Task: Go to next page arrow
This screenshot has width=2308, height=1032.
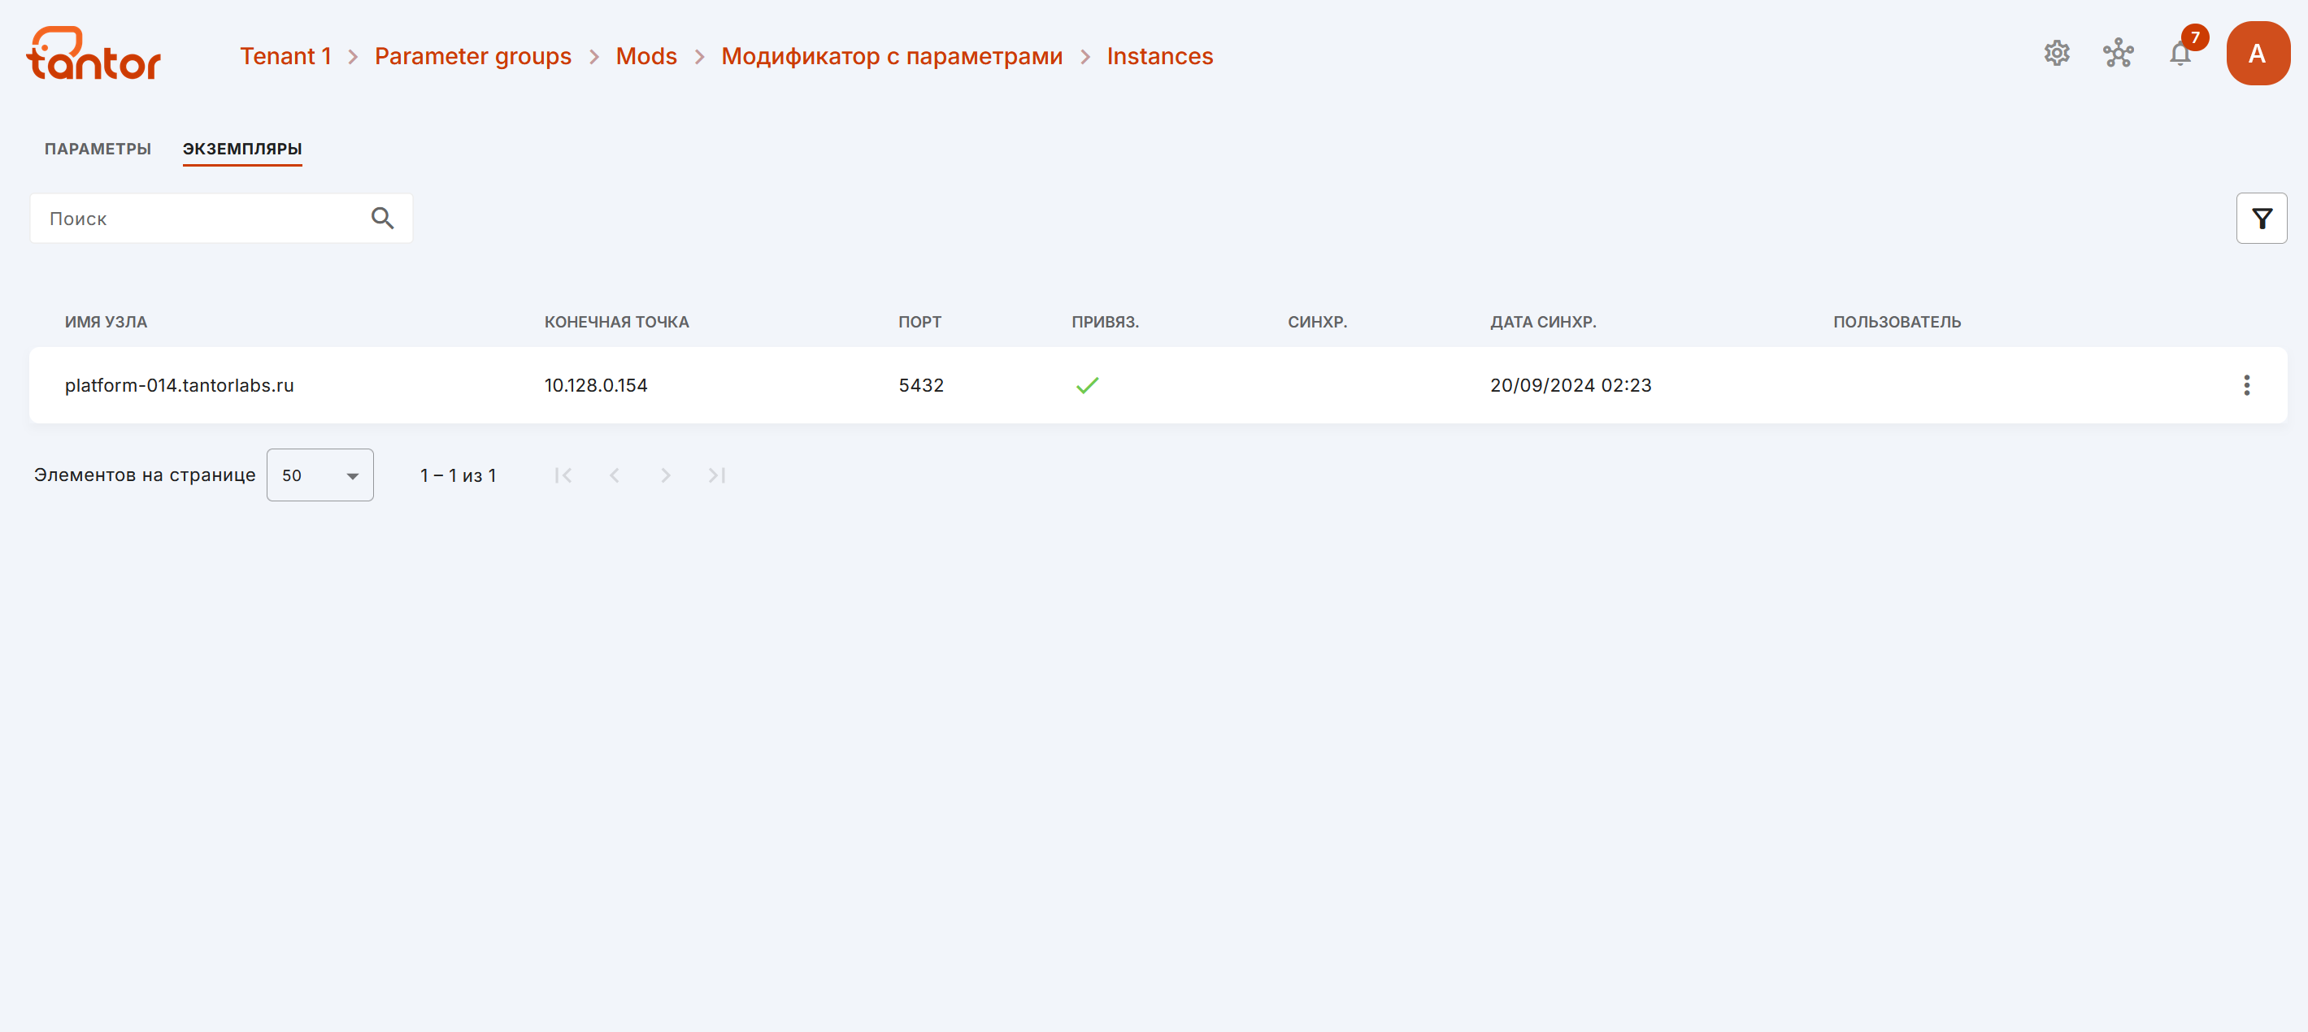Action: coord(666,475)
